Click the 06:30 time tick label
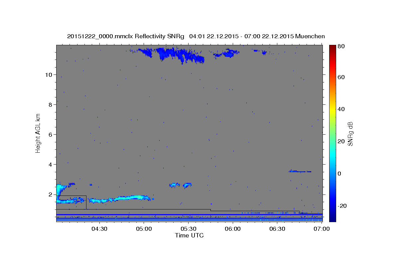This screenshot has height=266, width=399. point(277,229)
